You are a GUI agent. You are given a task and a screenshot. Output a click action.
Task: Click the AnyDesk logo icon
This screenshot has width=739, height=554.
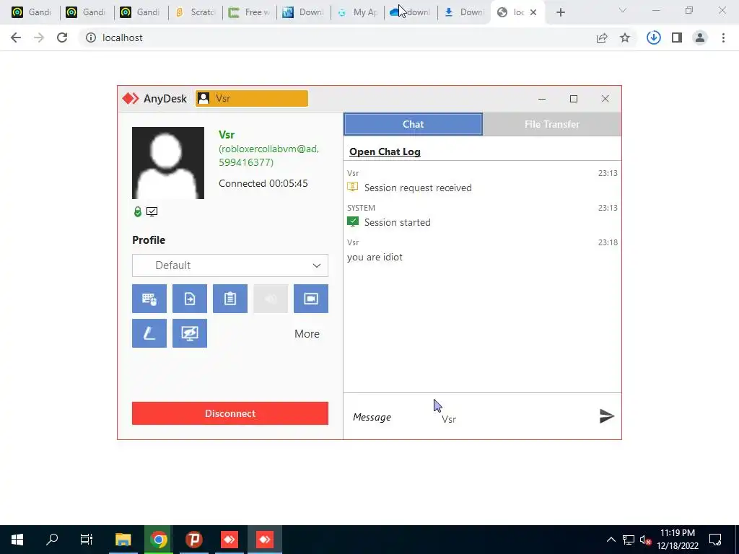pos(130,98)
